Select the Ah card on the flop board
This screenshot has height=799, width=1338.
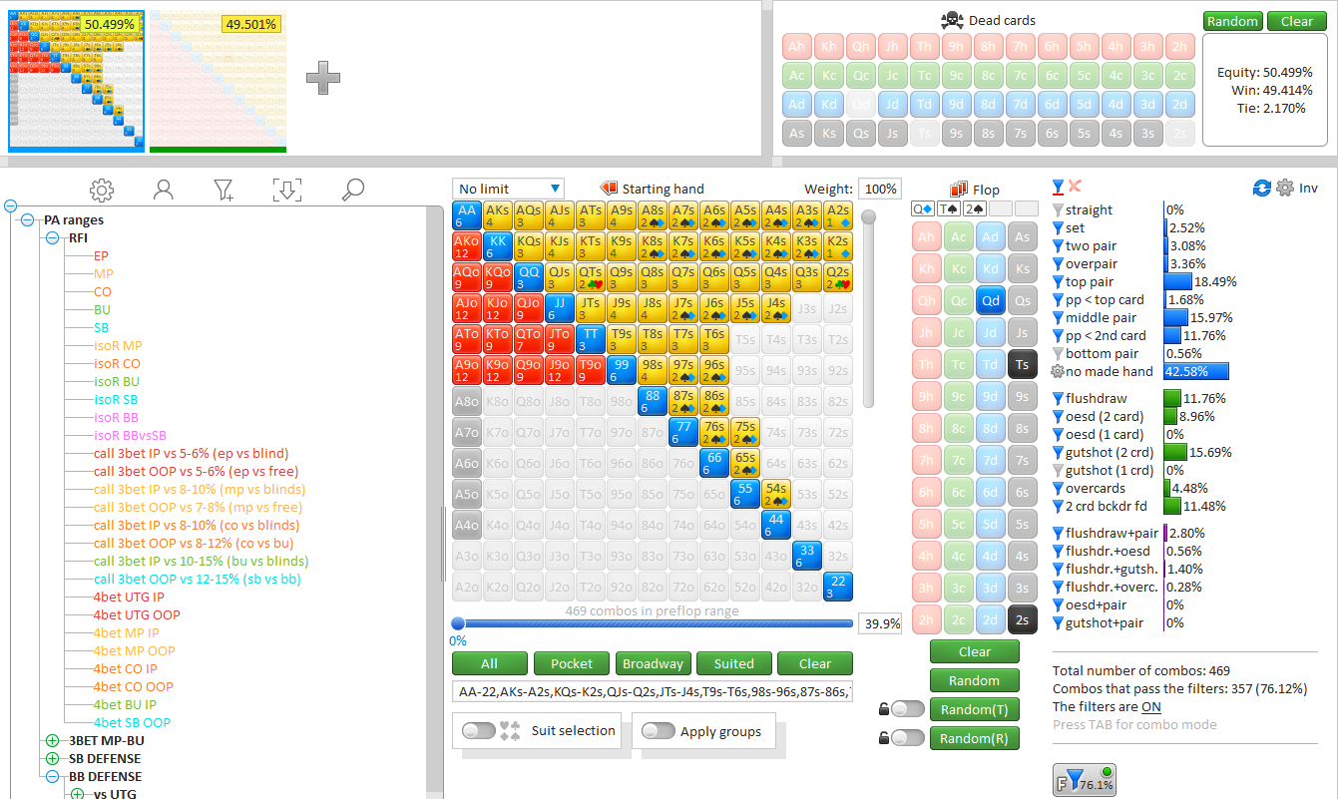tap(927, 236)
